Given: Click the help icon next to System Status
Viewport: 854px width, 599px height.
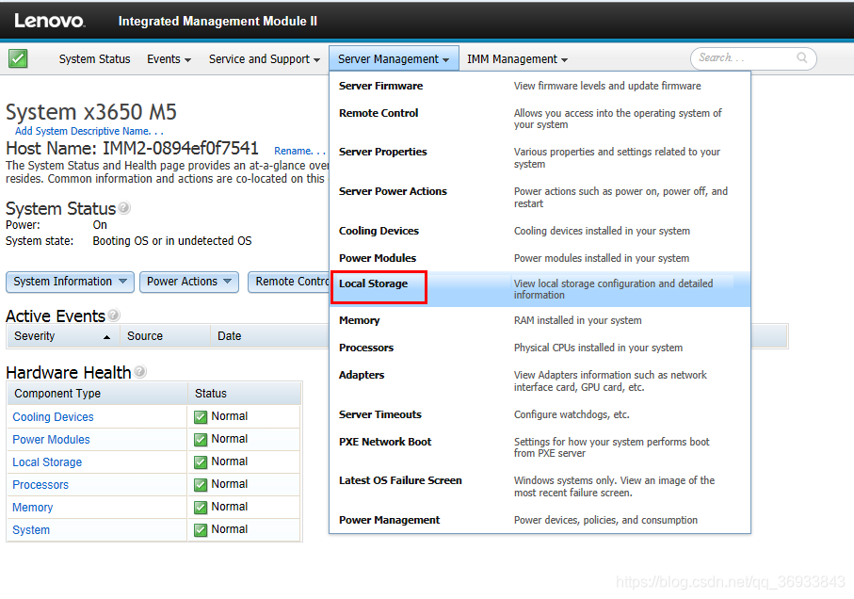Looking at the screenshot, I should coord(124,207).
